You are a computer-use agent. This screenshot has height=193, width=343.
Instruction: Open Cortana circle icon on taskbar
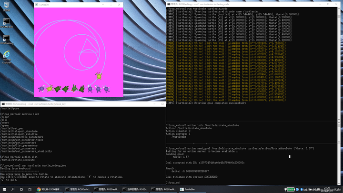tap(21, 189)
